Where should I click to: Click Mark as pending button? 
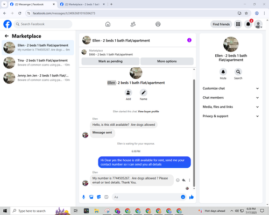110,61
